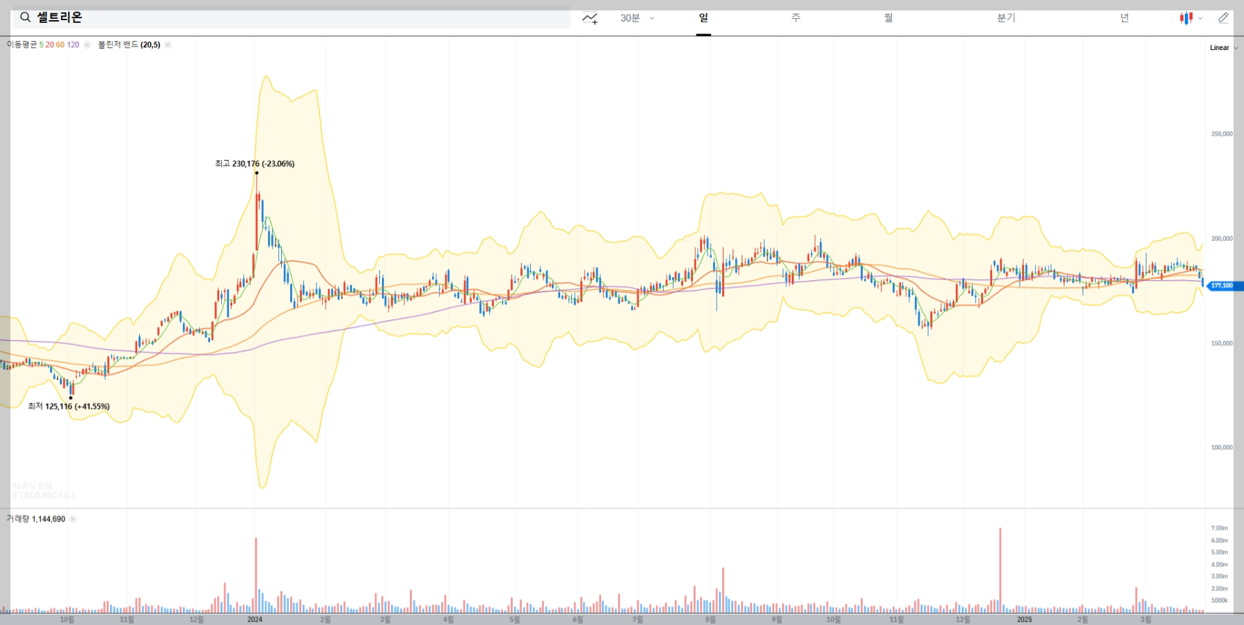The height and width of the screenshot is (625, 1244).
Task: Click the 250,000 price axis label
Action: tap(1222, 133)
